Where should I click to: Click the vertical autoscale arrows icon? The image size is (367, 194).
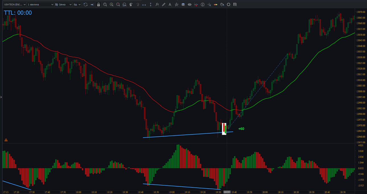point(150,5)
